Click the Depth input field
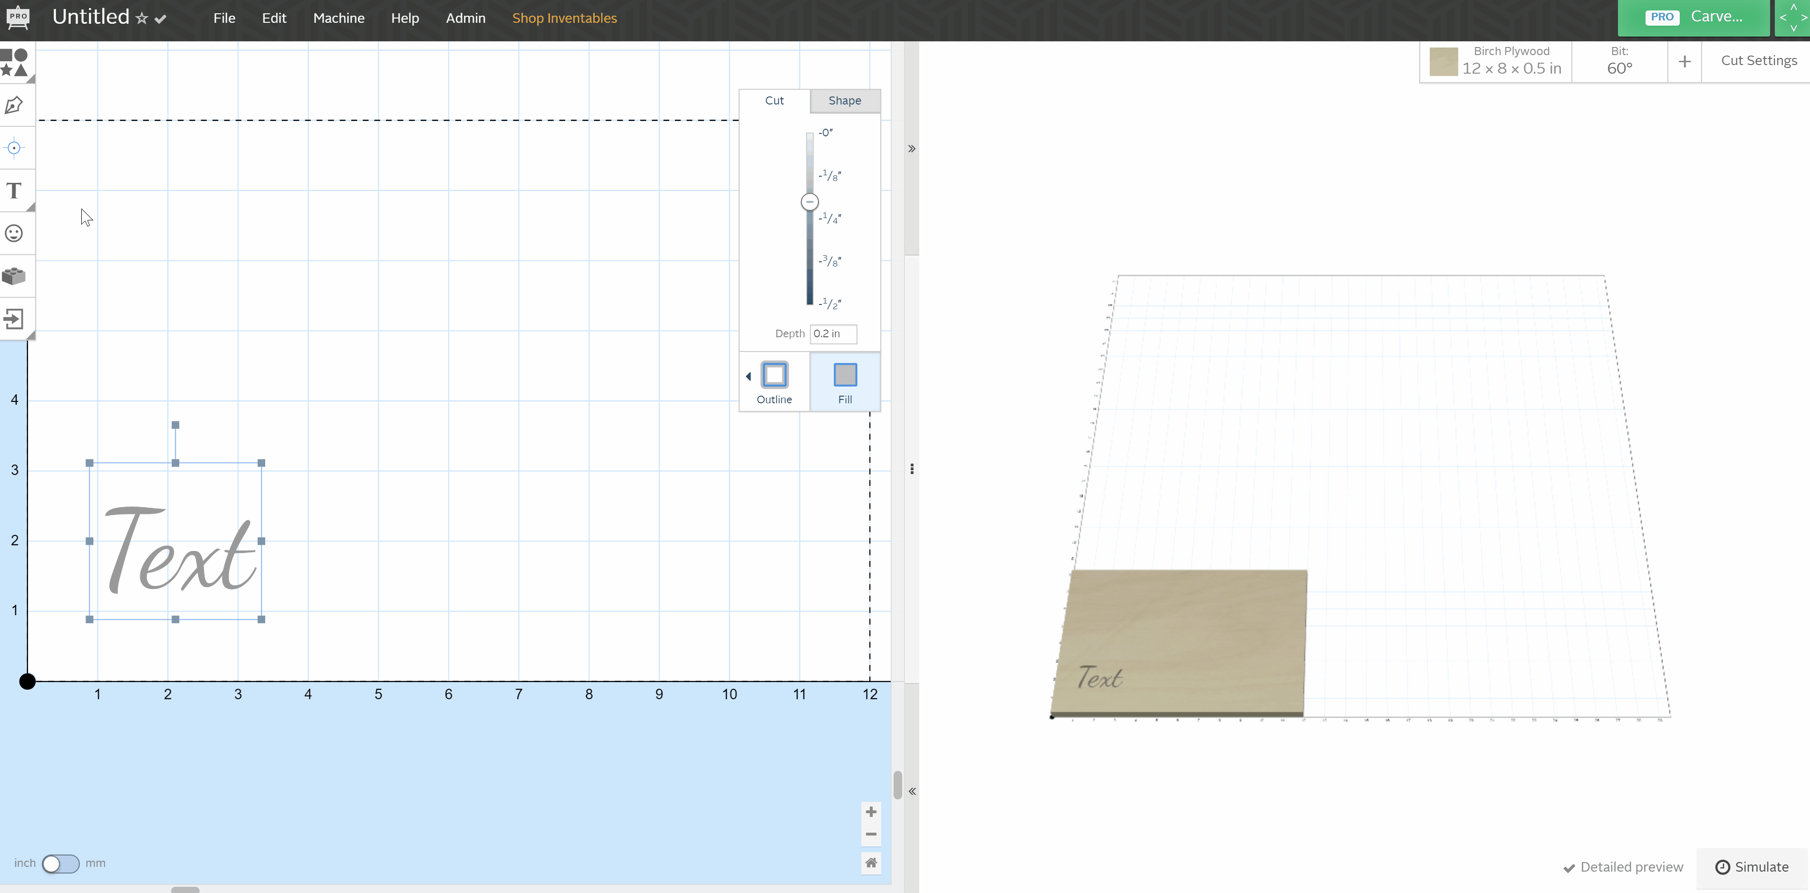 click(x=833, y=333)
